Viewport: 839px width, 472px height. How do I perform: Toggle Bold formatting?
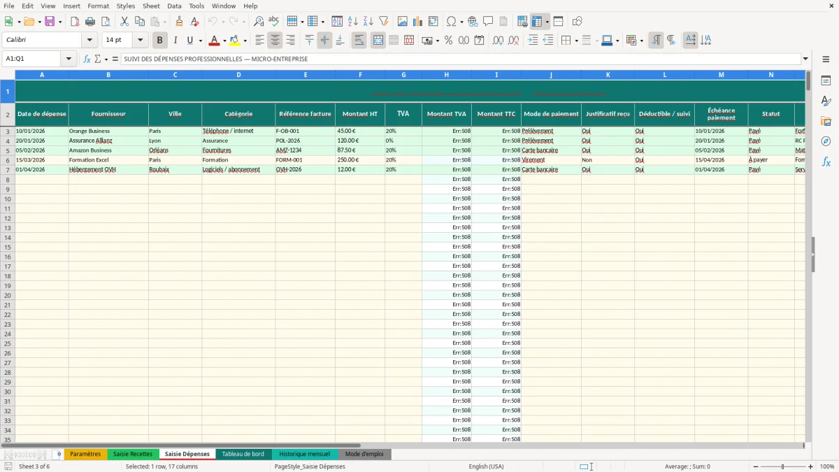click(x=160, y=41)
